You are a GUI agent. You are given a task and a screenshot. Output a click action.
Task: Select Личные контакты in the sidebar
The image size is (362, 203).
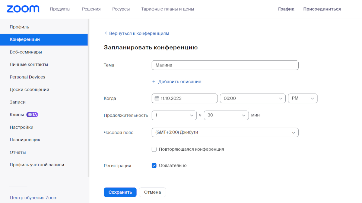tap(29, 64)
